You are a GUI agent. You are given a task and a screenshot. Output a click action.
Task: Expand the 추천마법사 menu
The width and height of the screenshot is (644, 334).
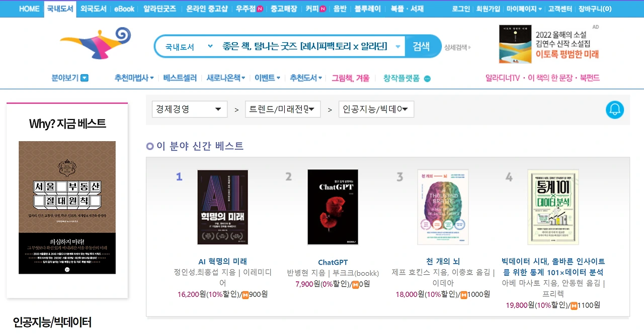[134, 78]
